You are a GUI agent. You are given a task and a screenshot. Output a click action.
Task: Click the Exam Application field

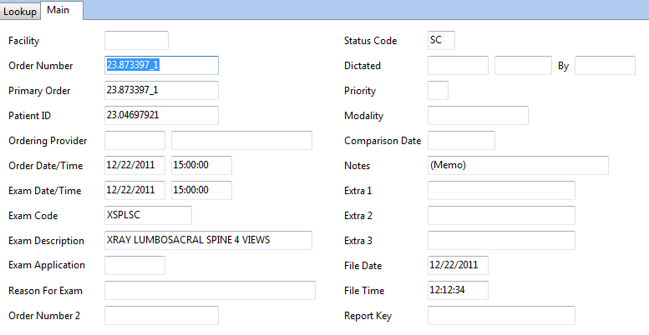pyautogui.click(x=134, y=265)
